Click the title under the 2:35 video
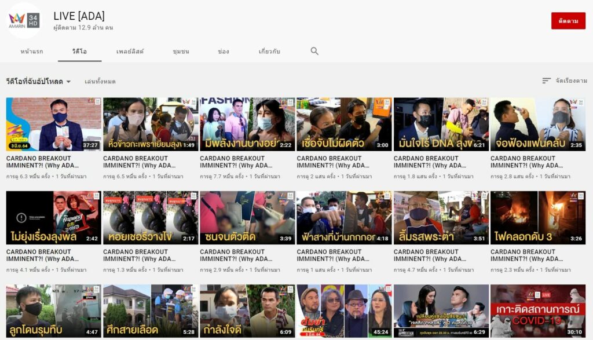Screen dimensions: 593x340 coord(523,162)
